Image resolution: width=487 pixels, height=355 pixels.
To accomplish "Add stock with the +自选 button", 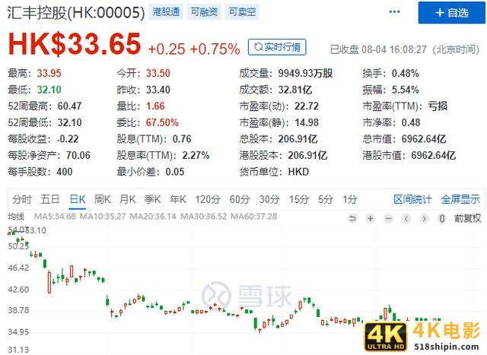I will click(x=451, y=13).
